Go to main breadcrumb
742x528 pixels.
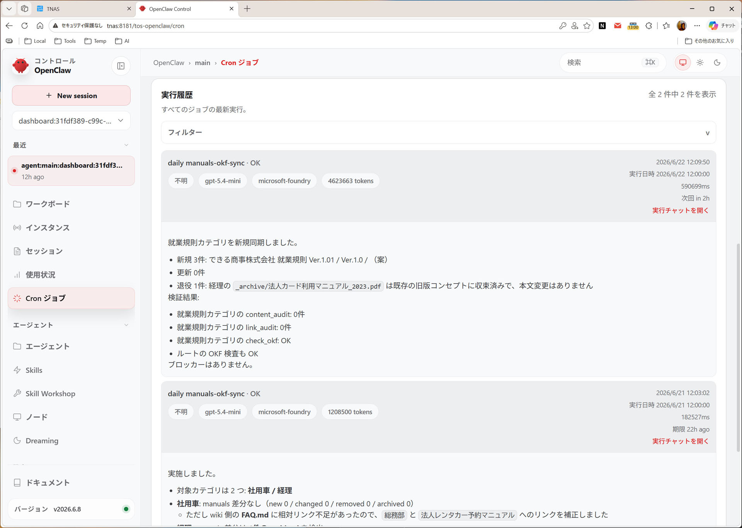[x=203, y=63]
